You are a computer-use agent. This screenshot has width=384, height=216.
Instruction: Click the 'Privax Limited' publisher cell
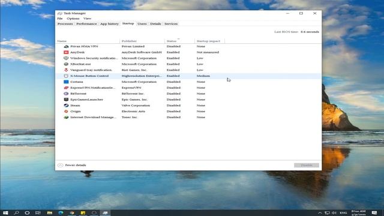(x=133, y=46)
